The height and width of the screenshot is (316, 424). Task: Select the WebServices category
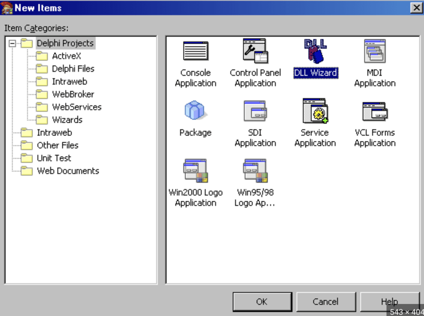pos(77,107)
